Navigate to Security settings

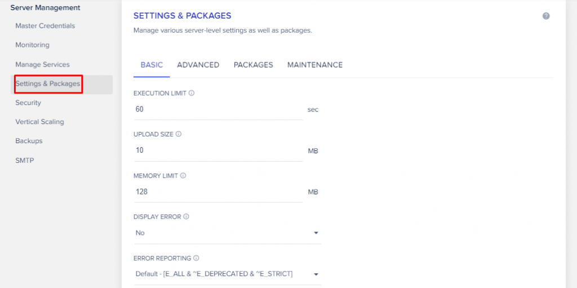(28, 103)
